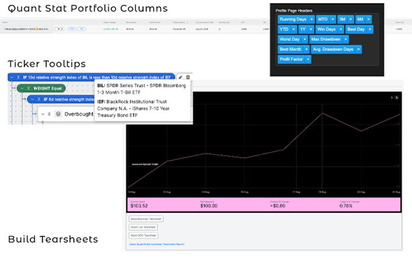Click the Build Live Tearsheet button

tap(143, 227)
